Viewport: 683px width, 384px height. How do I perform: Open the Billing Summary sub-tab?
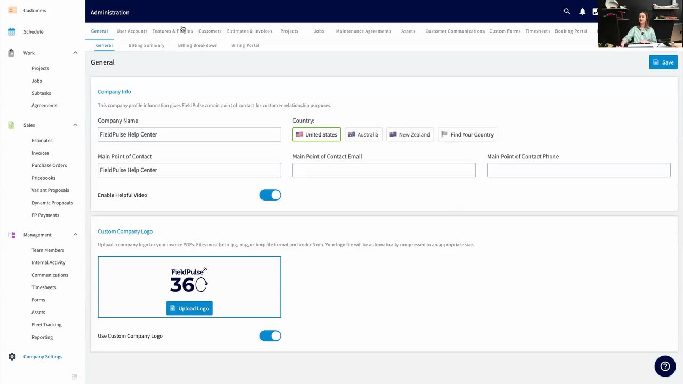click(146, 45)
